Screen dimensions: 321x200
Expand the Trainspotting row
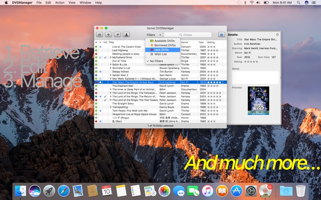click(111, 107)
